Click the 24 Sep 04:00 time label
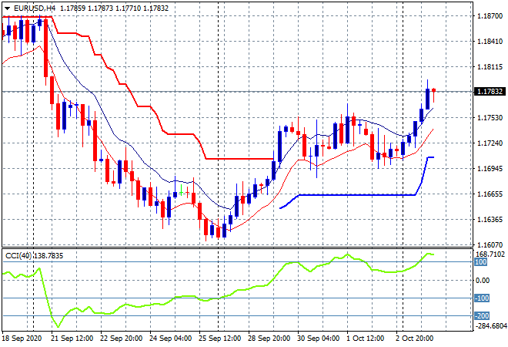 [170, 339]
